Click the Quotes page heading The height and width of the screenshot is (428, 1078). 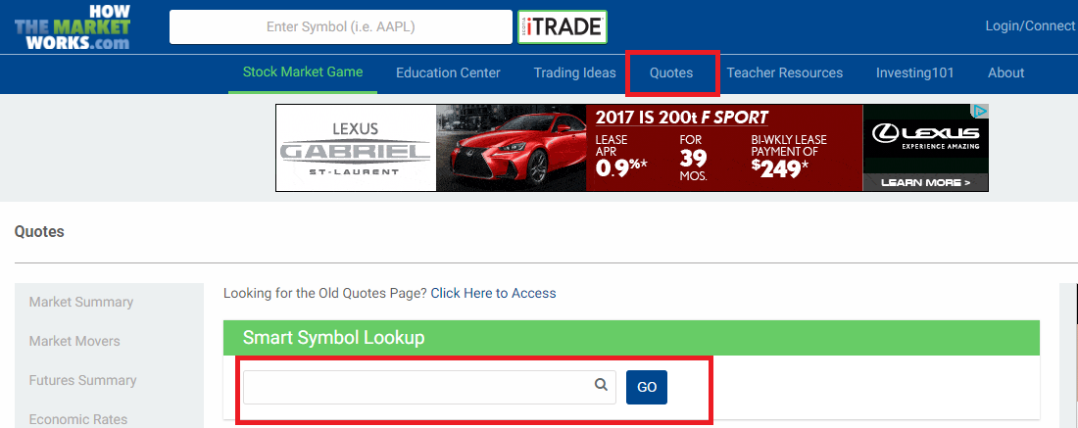[39, 231]
